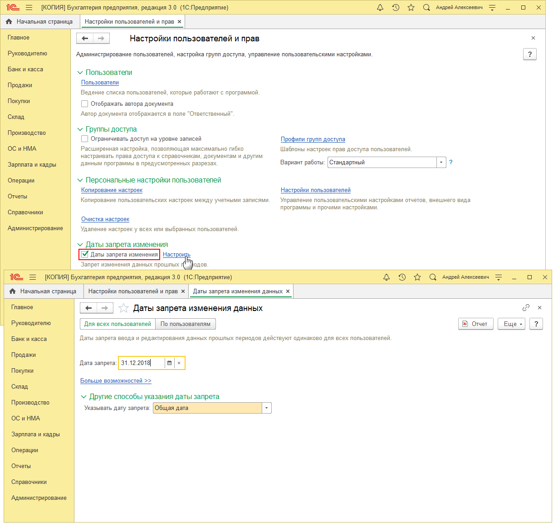Click search magnifier in top window title bar
553x523 pixels.
(x=426, y=8)
